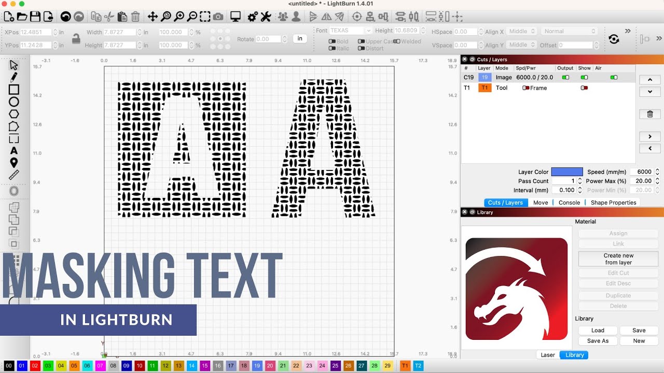This screenshot has width=664, height=373.
Task: Switch to the Console tab
Action: pyautogui.click(x=569, y=203)
